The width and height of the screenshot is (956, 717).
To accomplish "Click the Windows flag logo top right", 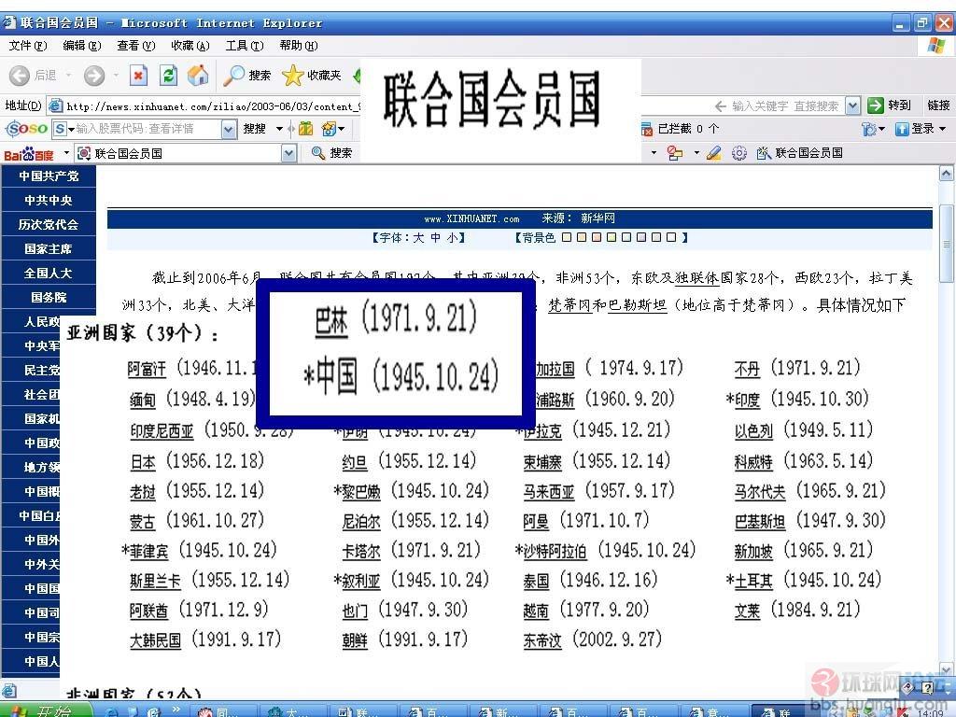I will coord(935,46).
